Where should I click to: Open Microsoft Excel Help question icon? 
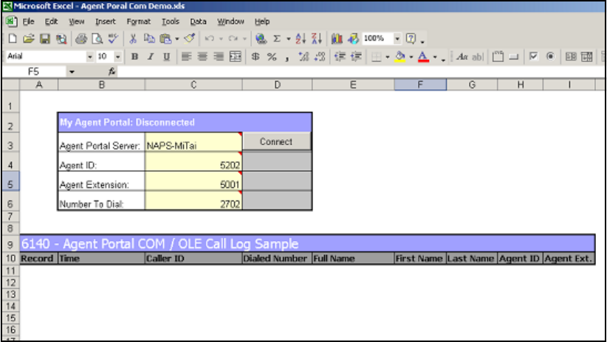[x=411, y=38]
